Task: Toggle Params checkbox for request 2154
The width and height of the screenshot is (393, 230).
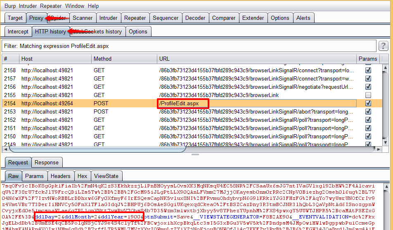Action: point(368,103)
